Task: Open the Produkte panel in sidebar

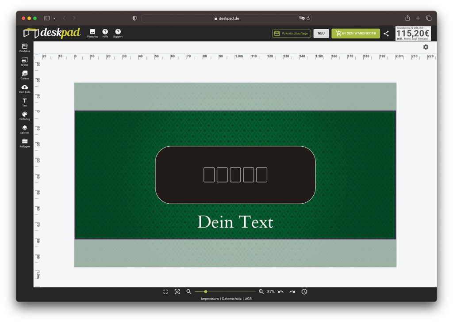Action: click(x=25, y=48)
